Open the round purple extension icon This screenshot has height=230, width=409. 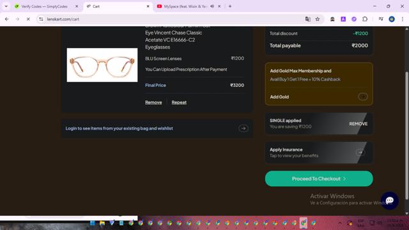pyautogui.click(x=353, y=19)
